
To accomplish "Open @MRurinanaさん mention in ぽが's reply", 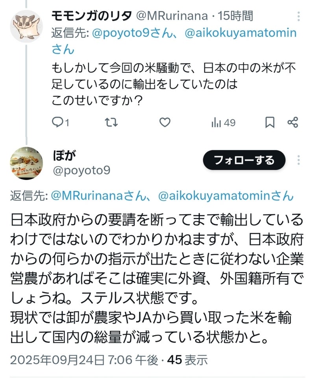I will tap(98, 196).
